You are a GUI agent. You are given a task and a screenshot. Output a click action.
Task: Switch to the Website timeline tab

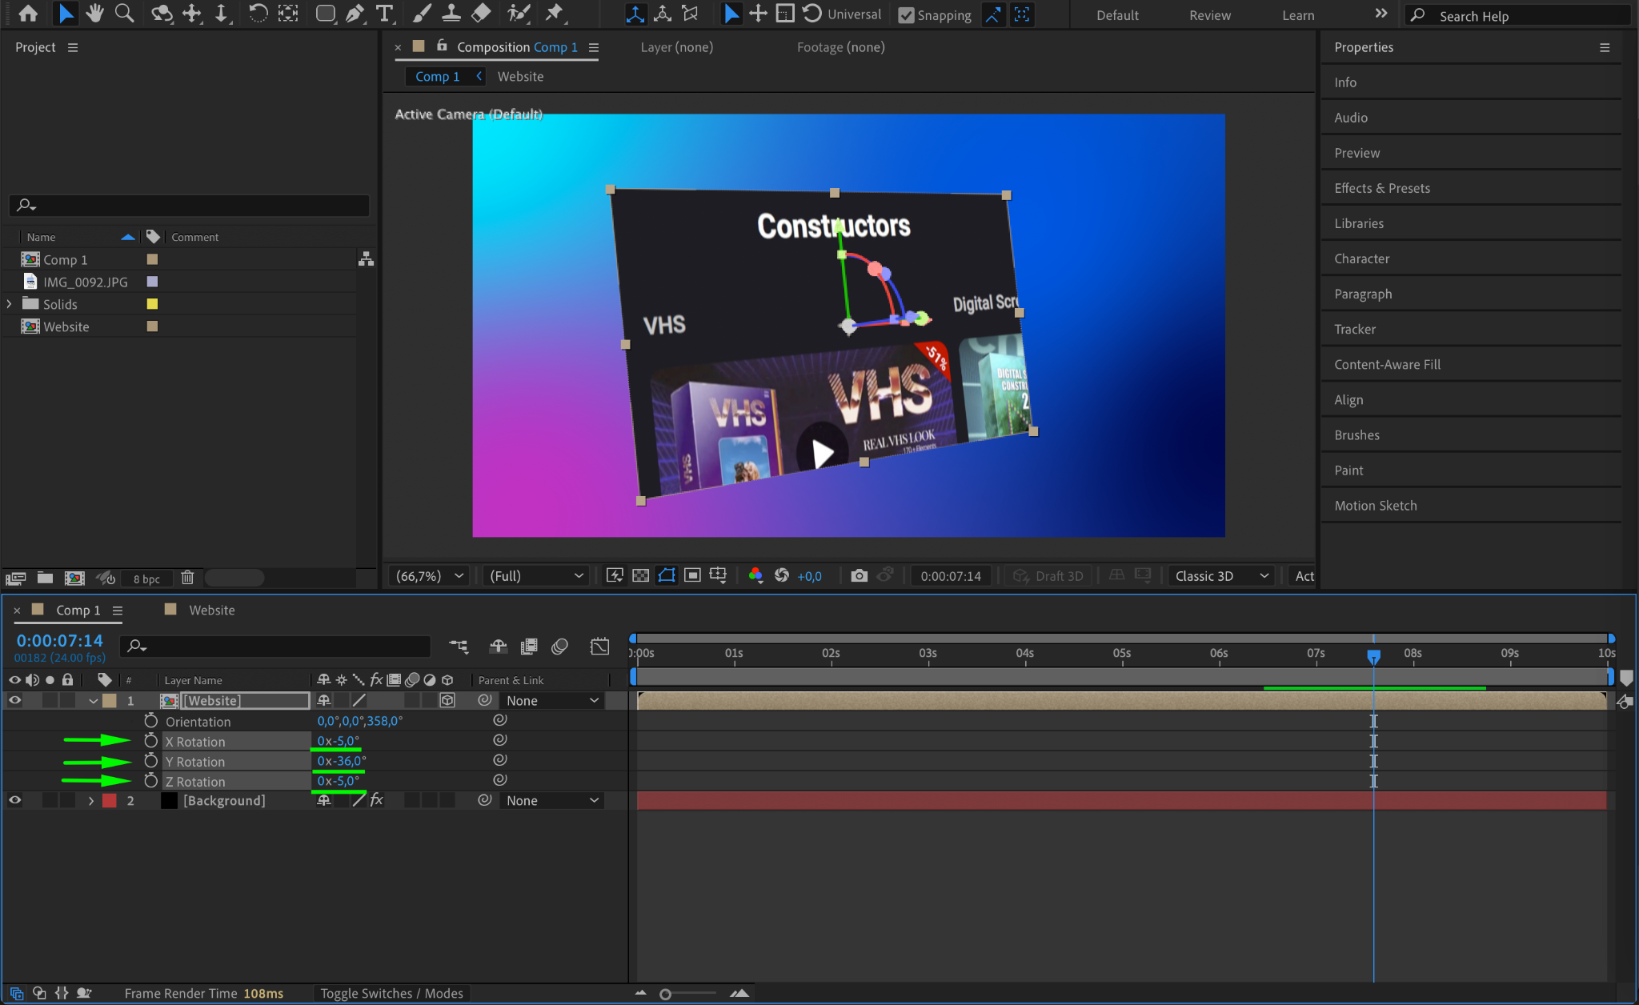click(211, 610)
